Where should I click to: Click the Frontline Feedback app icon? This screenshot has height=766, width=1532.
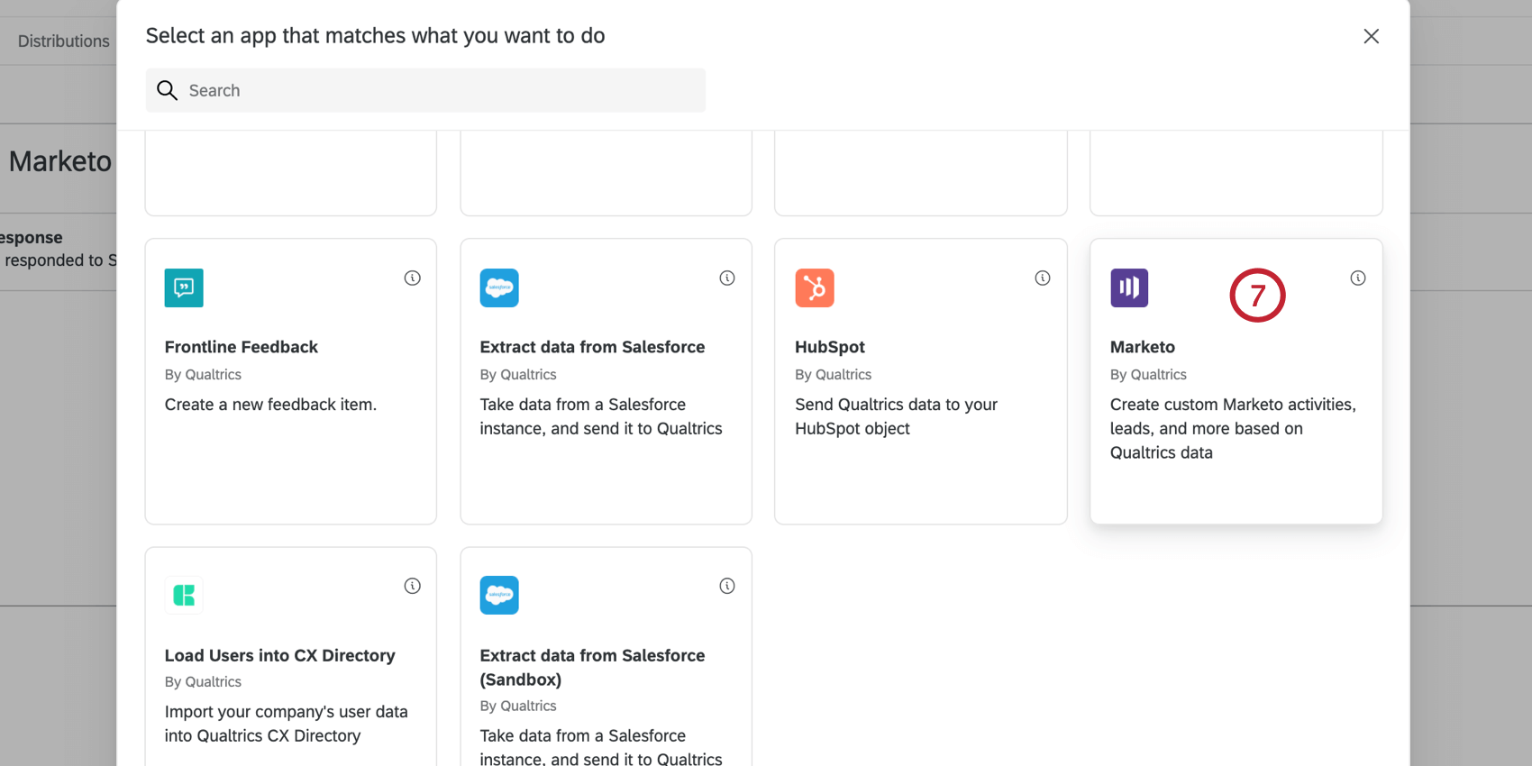184,288
